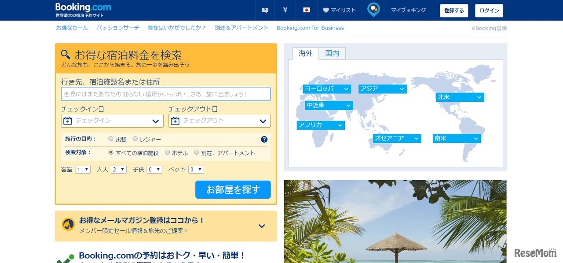Click the Booking.com logo

[x=83, y=7]
